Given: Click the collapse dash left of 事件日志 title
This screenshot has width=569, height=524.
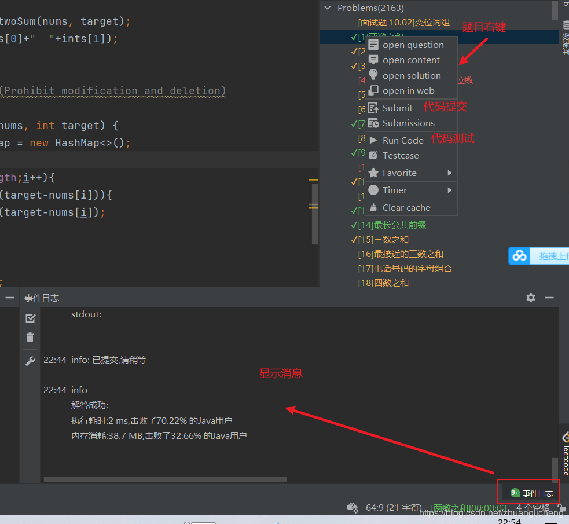Looking at the screenshot, I should click(10, 298).
